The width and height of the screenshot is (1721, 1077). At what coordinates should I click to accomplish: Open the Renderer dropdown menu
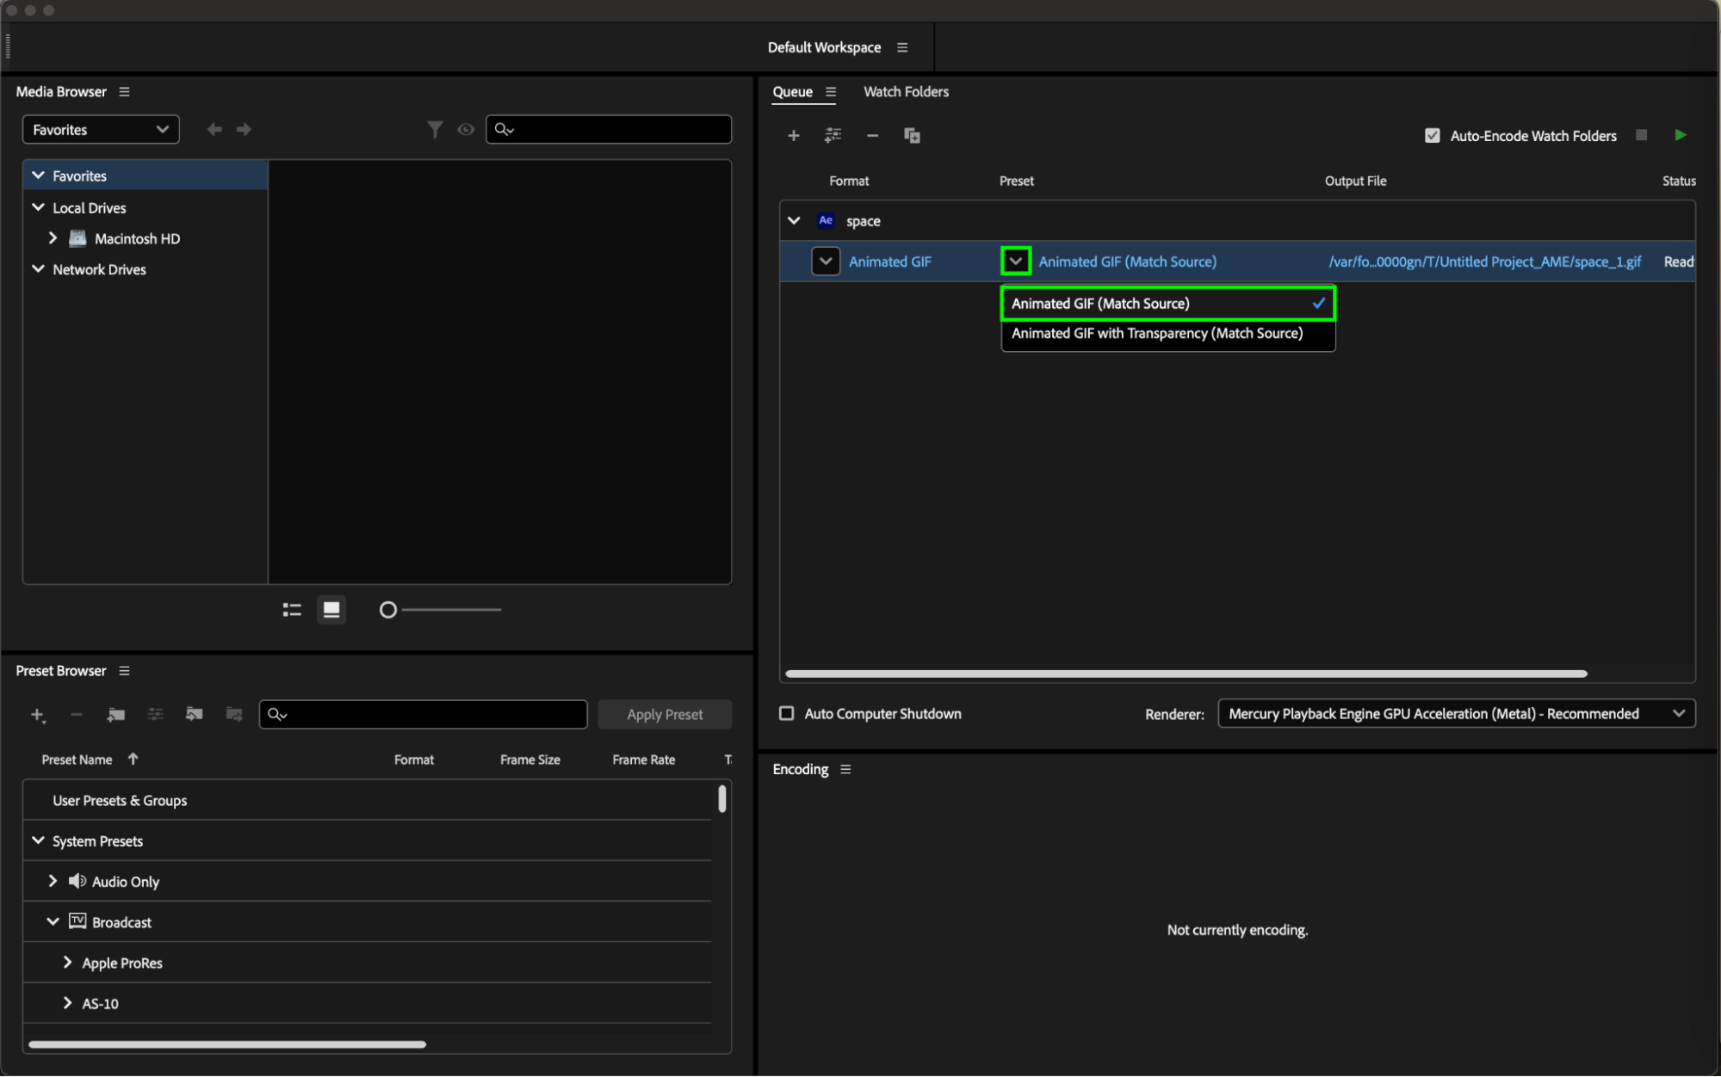point(1455,714)
